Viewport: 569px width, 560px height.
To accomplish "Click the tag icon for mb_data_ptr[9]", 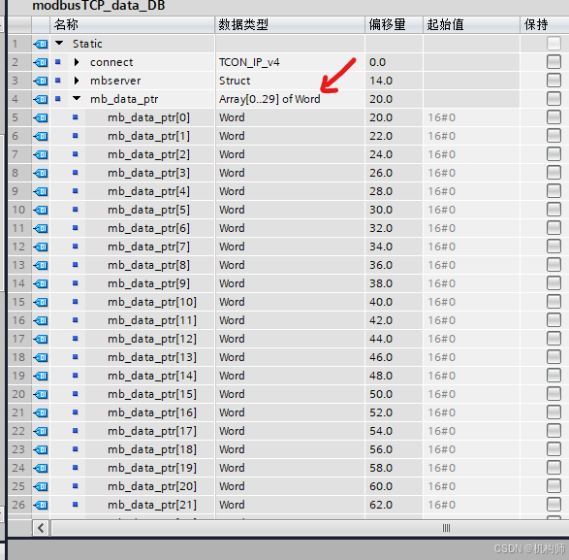I will (x=41, y=283).
